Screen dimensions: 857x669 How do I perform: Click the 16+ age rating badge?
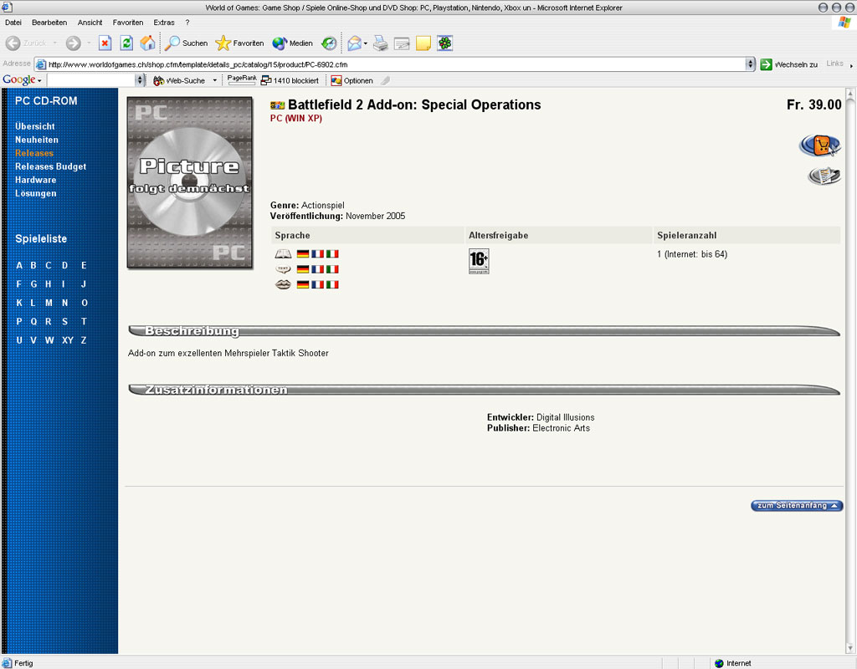[479, 261]
